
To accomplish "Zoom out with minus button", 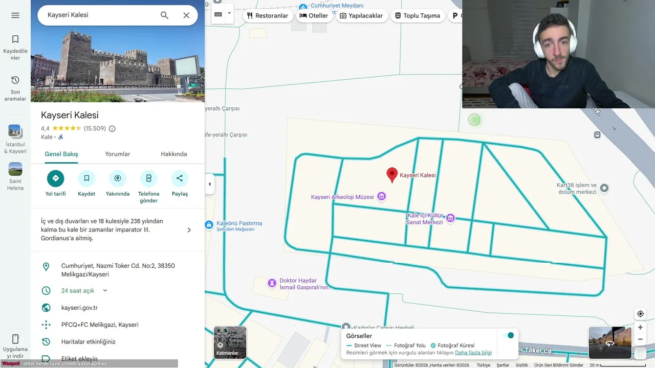I will click(x=640, y=339).
